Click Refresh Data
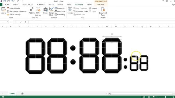Viewport: 175px width, 98px height. (x=79, y=14)
